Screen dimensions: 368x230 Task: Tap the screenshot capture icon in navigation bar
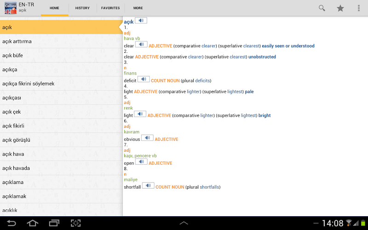click(75, 223)
